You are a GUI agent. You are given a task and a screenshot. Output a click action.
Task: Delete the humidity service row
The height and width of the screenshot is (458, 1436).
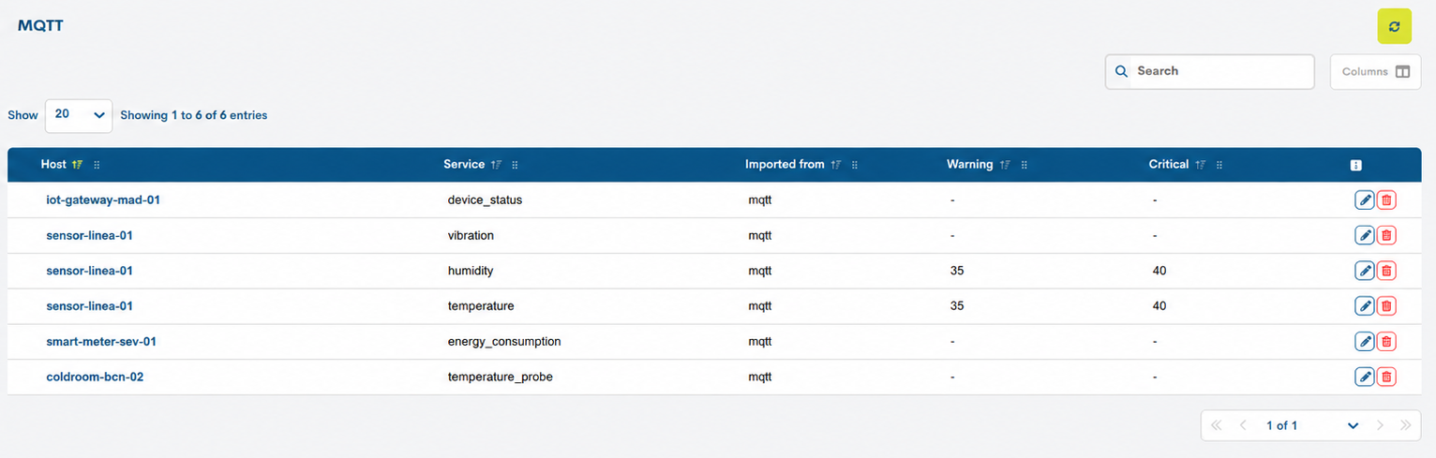1386,271
